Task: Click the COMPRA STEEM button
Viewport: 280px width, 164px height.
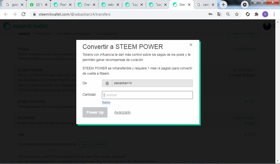Action: pos(243,34)
